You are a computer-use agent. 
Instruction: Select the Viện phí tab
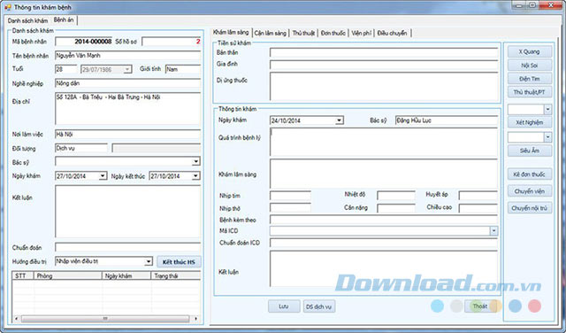tap(362, 33)
